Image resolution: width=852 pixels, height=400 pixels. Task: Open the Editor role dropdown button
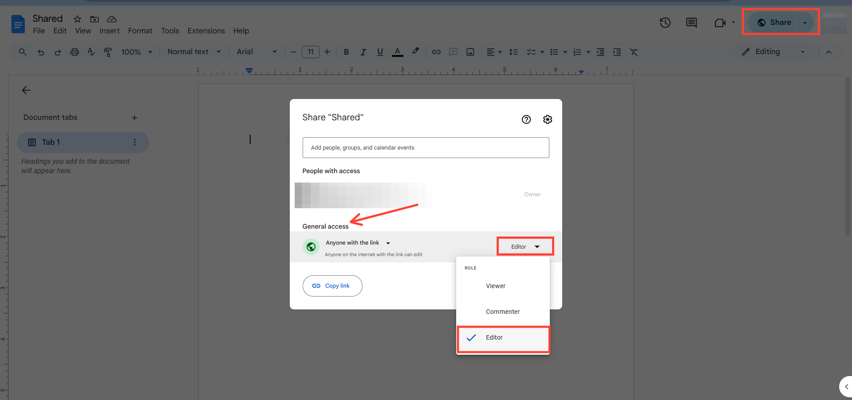[x=525, y=246]
